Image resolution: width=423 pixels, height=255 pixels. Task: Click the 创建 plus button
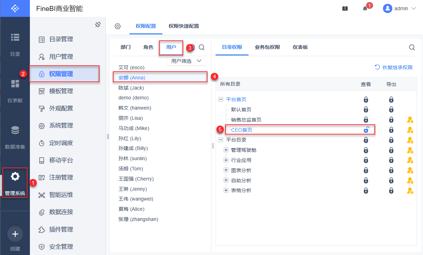coord(15,234)
